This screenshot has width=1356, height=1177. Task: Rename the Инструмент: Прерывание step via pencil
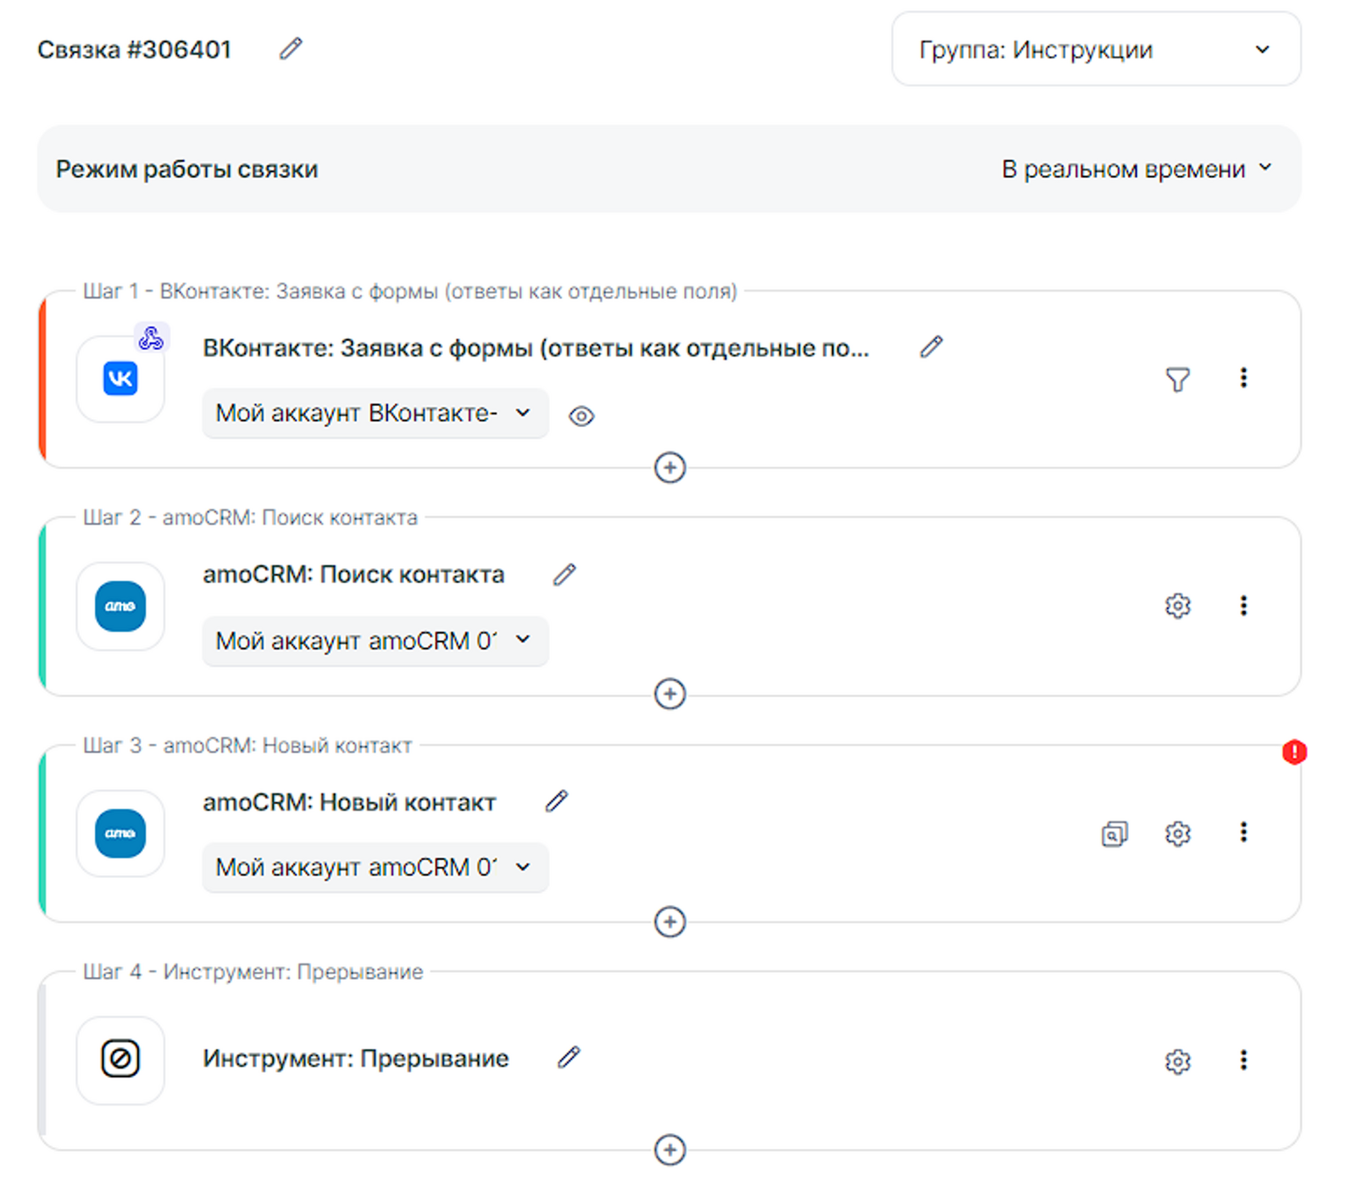(x=569, y=1058)
